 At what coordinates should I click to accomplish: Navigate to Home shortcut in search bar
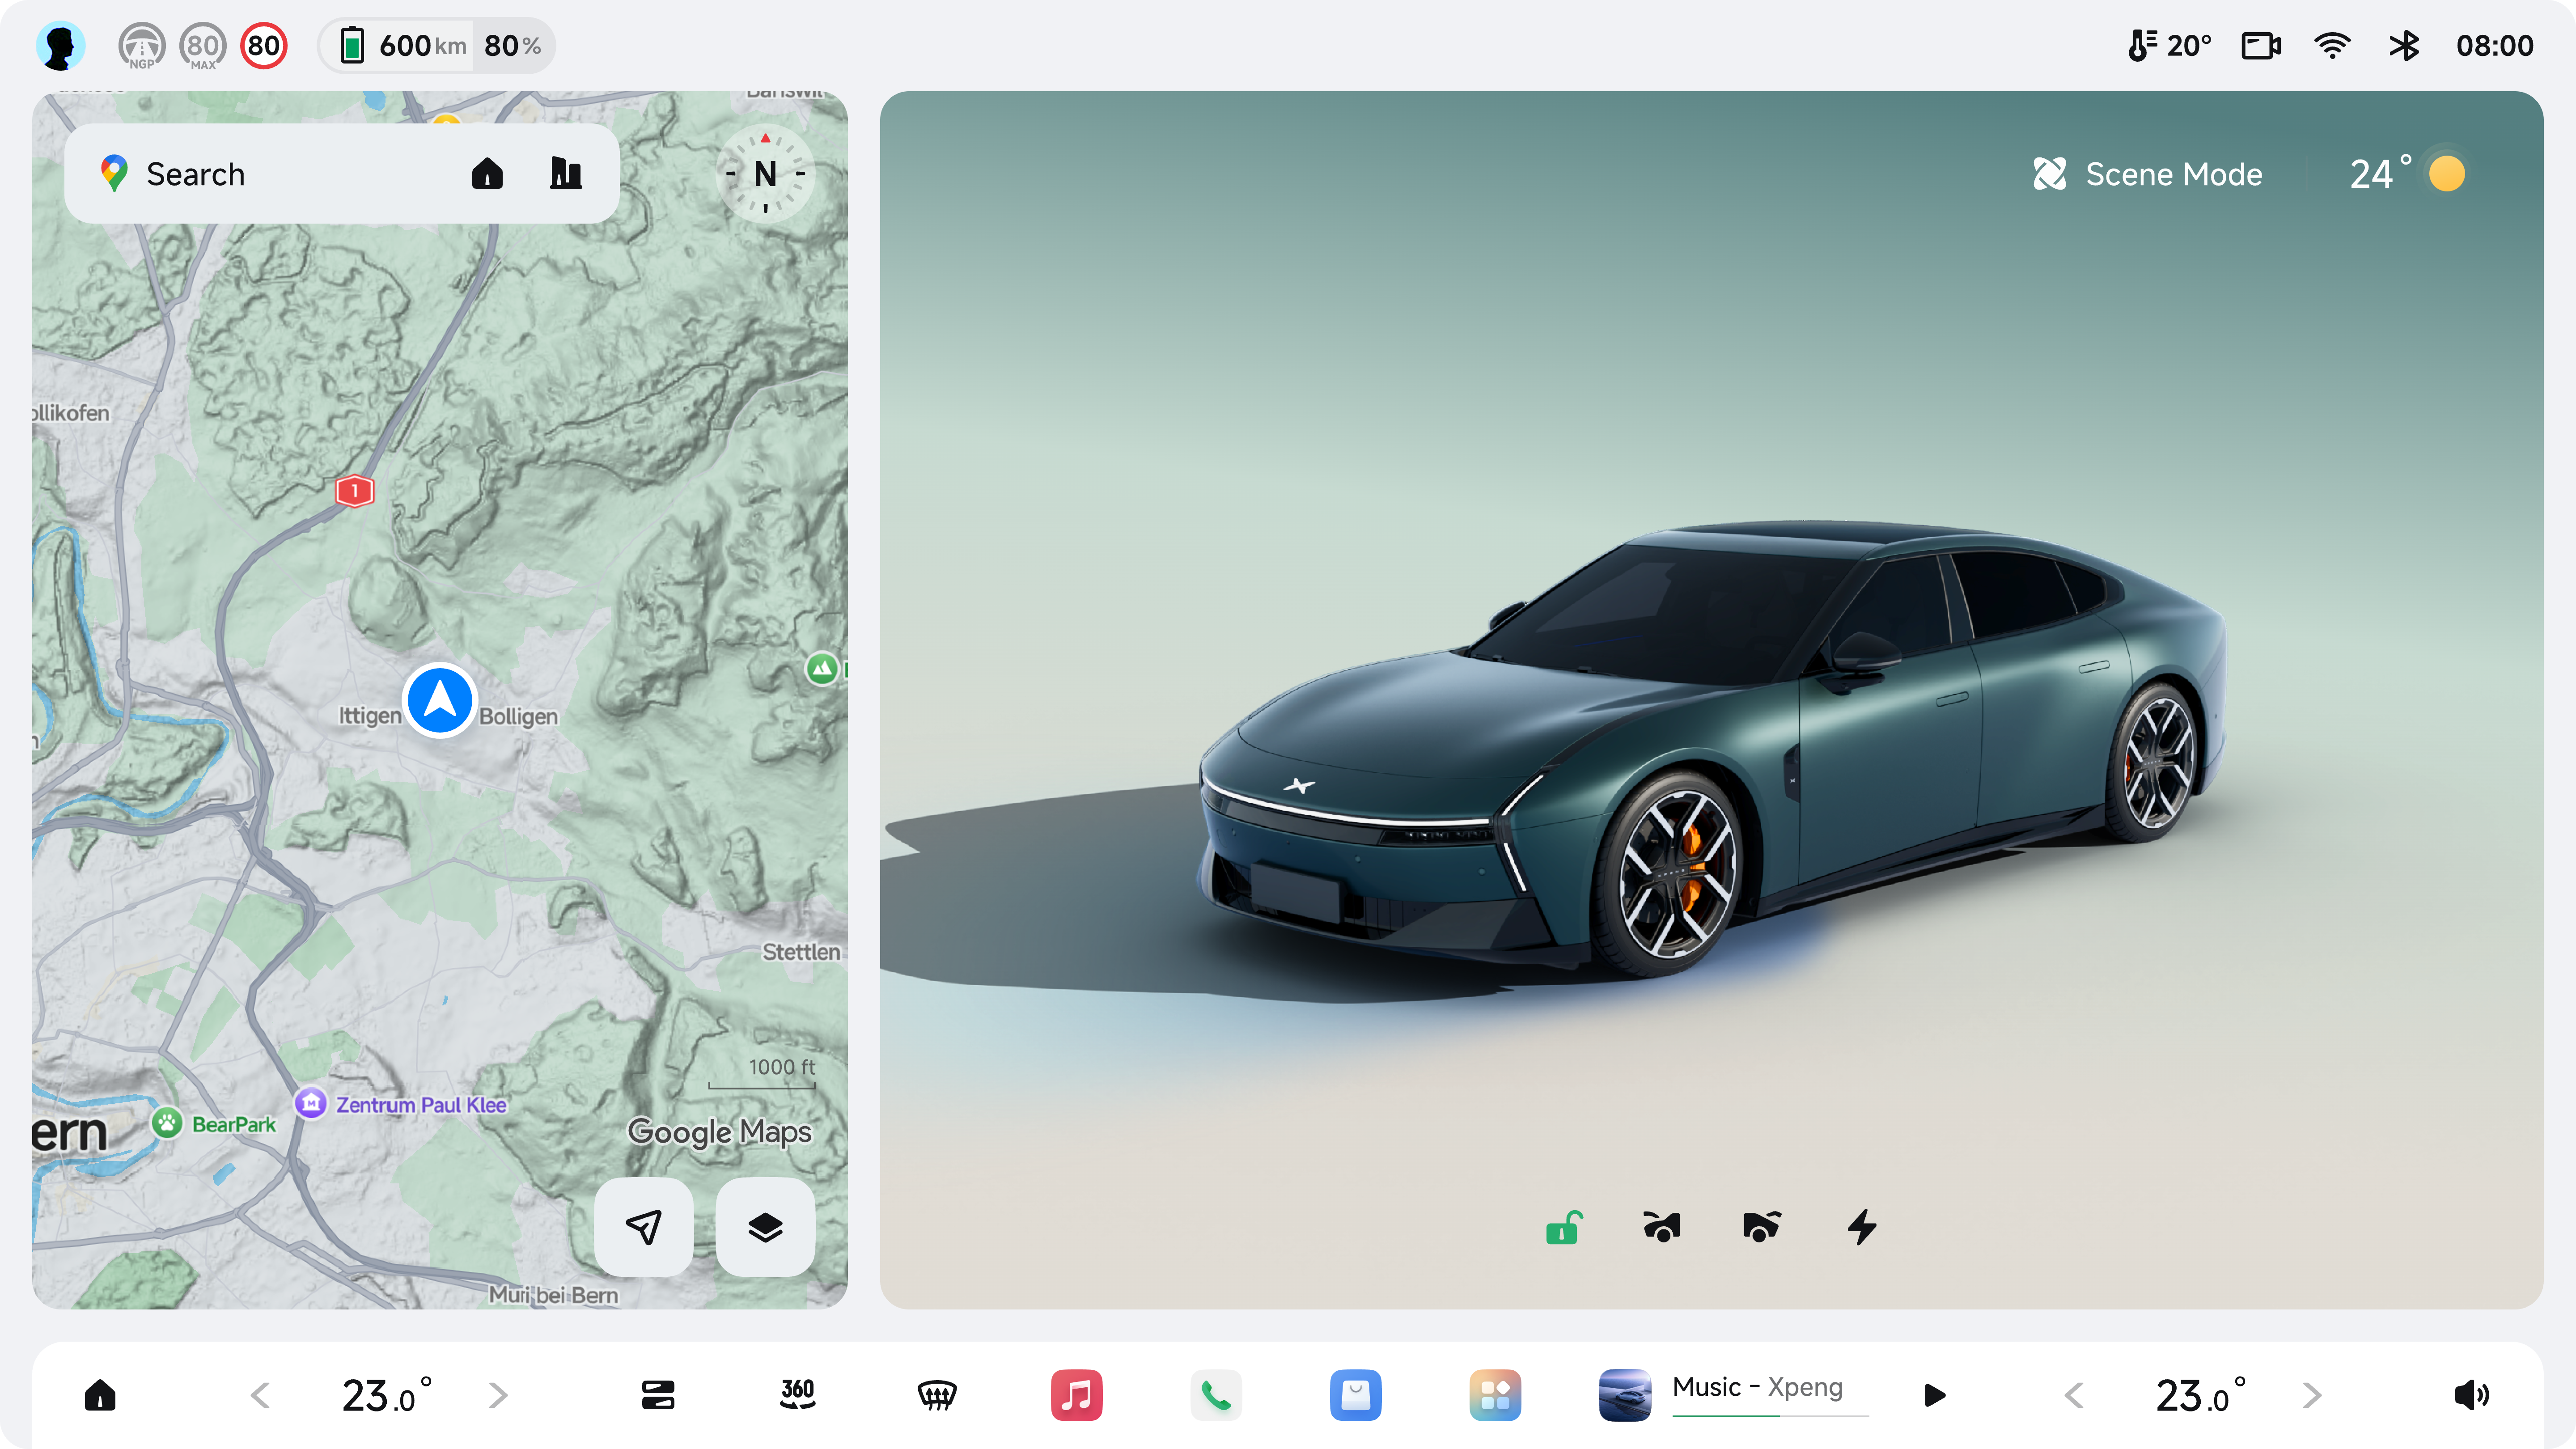click(x=487, y=174)
